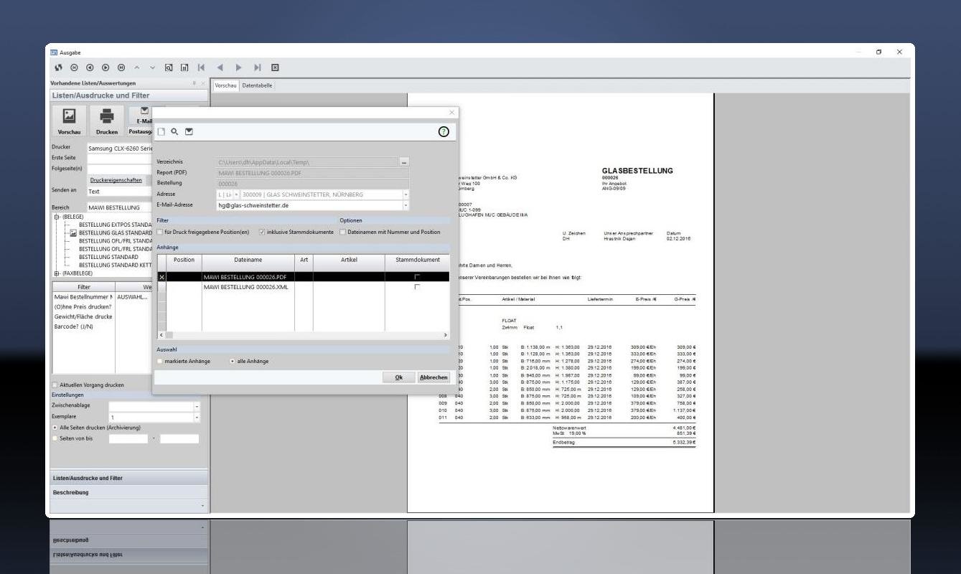Click the search magnifier icon in the dialog toolbar
961x574 pixels.
tap(174, 132)
